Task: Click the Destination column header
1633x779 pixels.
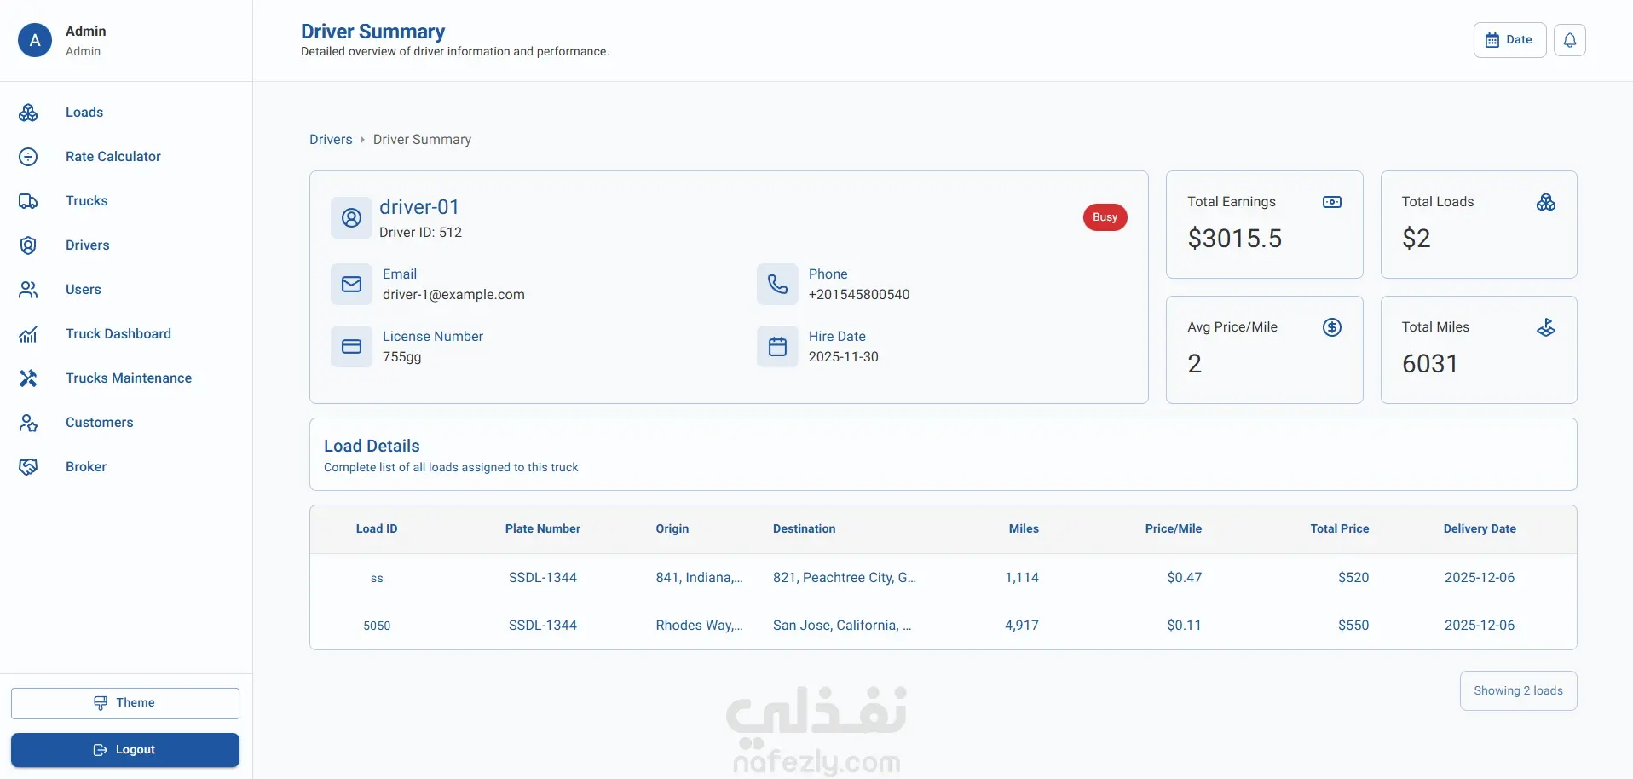Action: pyautogui.click(x=805, y=529)
